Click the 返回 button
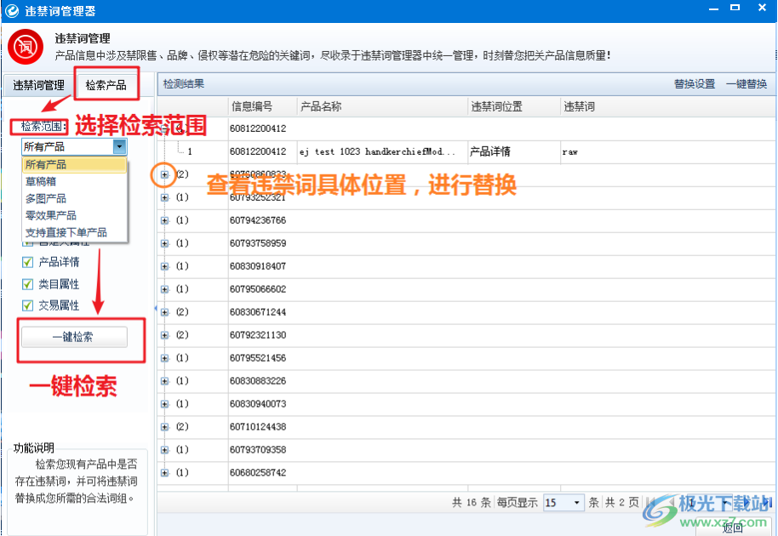 pos(732,527)
